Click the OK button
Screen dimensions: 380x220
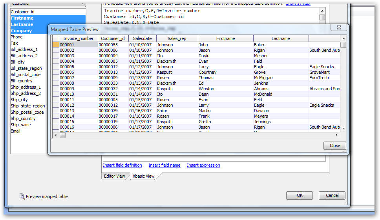299,195
